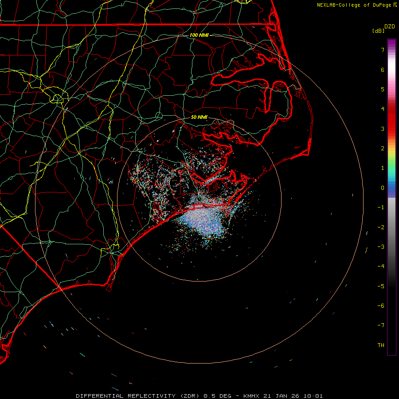Screen dimensions: 399x399
Task: Click the 1 value on color scale
Action: (383, 168)
